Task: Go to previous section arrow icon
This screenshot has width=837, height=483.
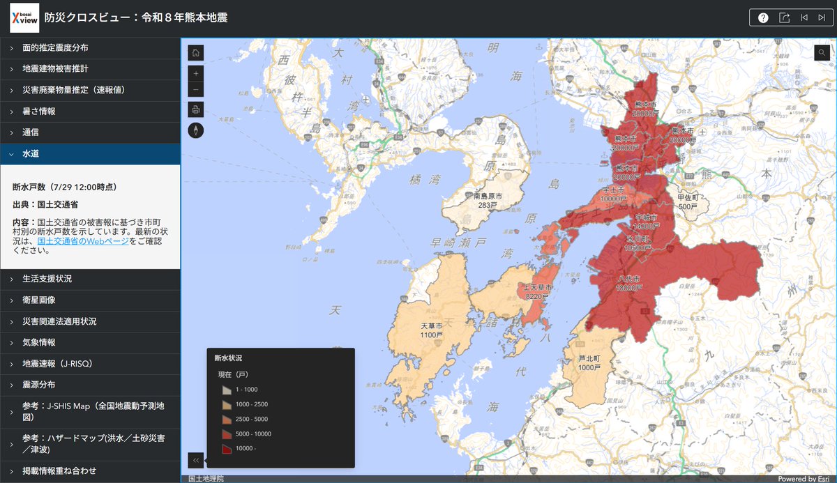Action: (x=804, y=18)
